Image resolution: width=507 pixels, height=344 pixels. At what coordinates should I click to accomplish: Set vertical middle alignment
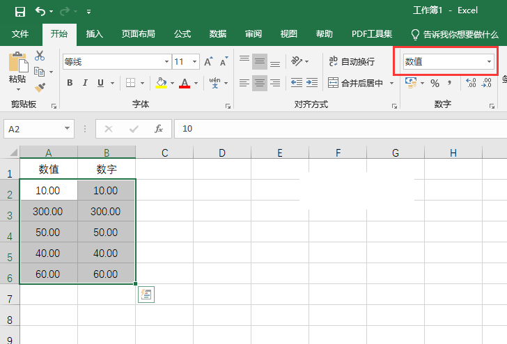[x=260, y=61]
